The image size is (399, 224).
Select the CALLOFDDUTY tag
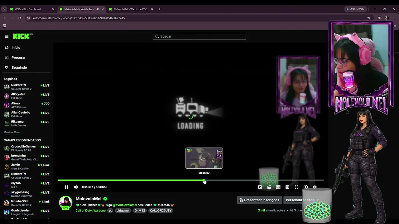point(161,211)
